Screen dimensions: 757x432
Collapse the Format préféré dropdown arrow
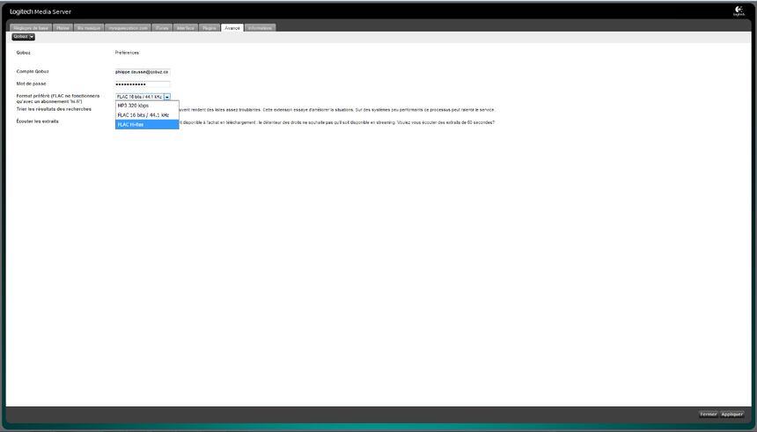tap(167, 97)
